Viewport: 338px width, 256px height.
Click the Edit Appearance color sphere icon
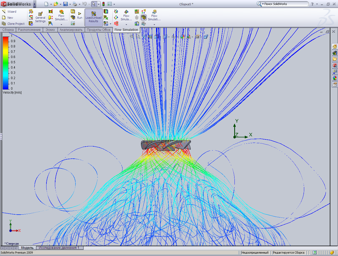[x=182, y=37]
